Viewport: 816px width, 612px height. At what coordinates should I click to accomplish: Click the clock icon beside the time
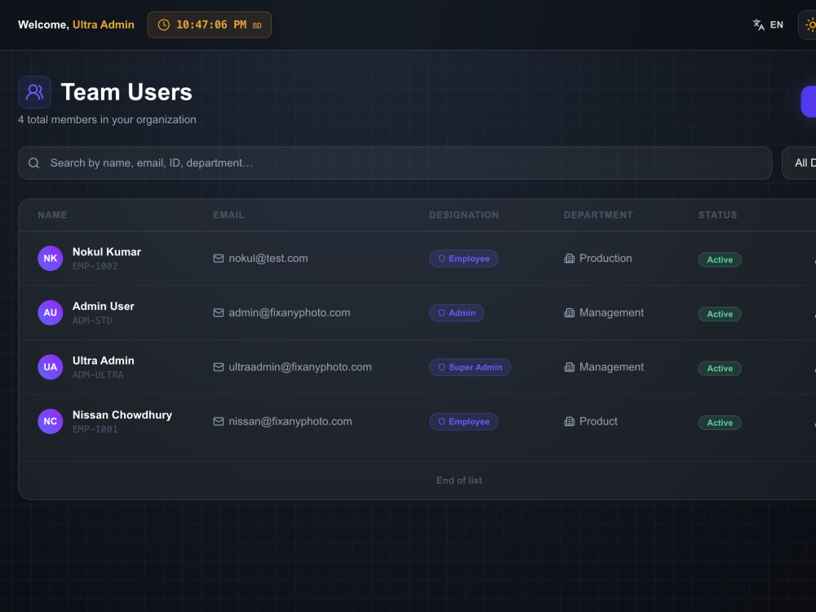click(x=163, y=25)
